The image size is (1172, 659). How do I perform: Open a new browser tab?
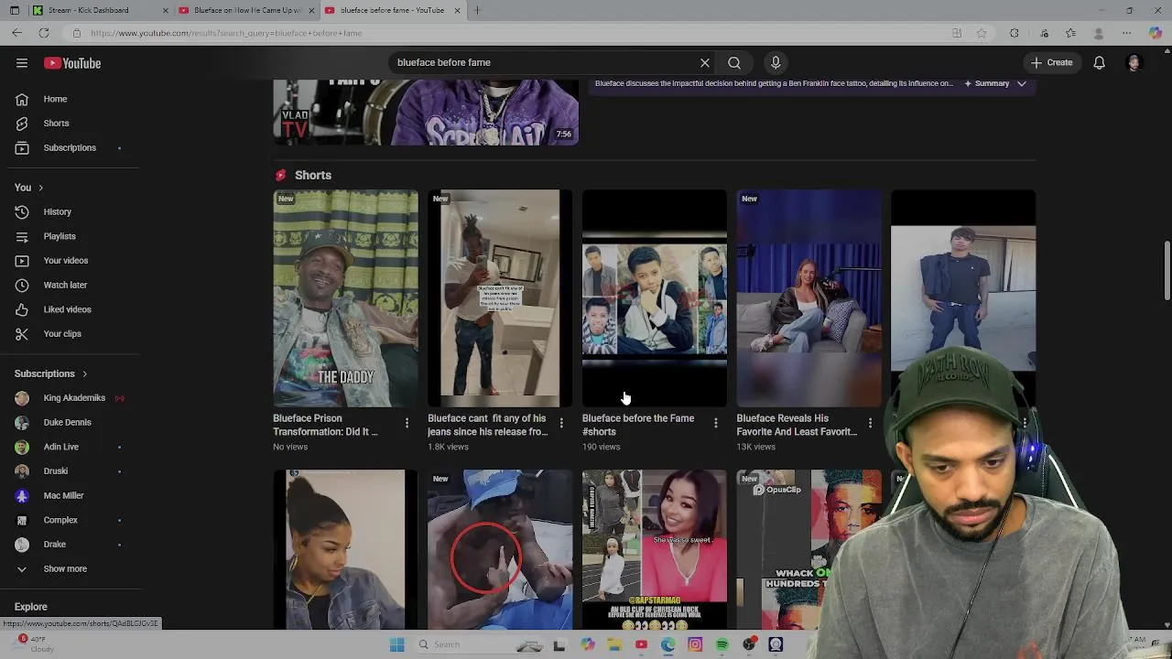pyautogui.click(x=477, y=10)
